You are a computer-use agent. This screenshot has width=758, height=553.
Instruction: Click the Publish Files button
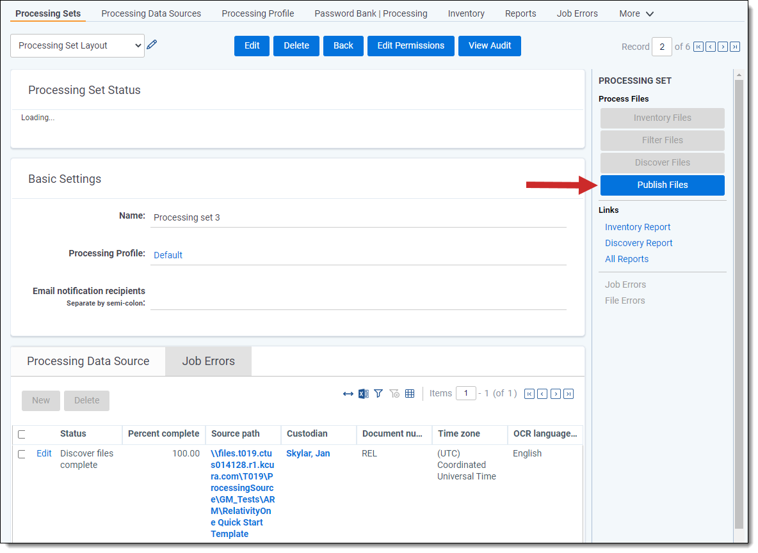(662, 185)
